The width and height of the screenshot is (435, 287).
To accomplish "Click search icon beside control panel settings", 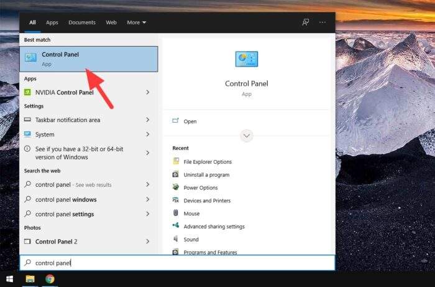I will coord(27,214).
